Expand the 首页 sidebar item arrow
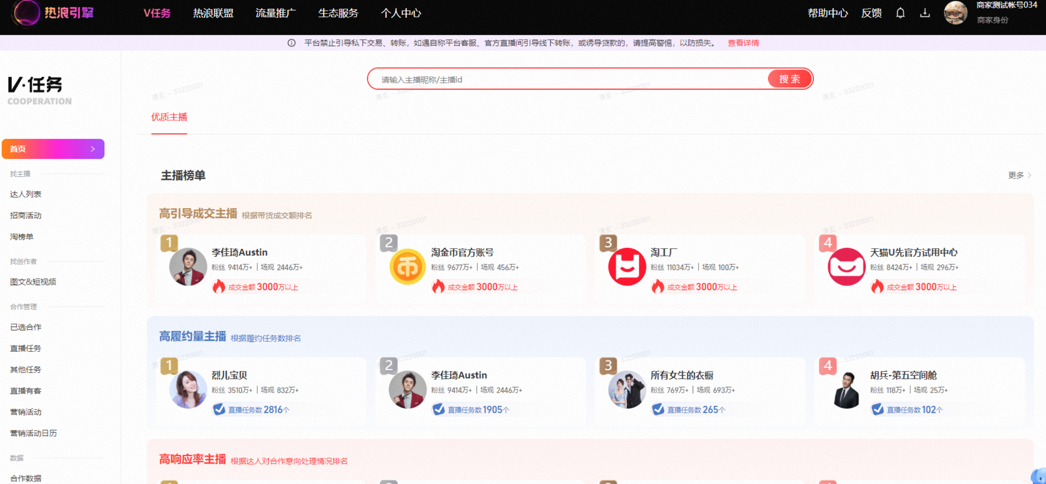The height and width of the screenshot is (484, 1046). pos(93,149)
